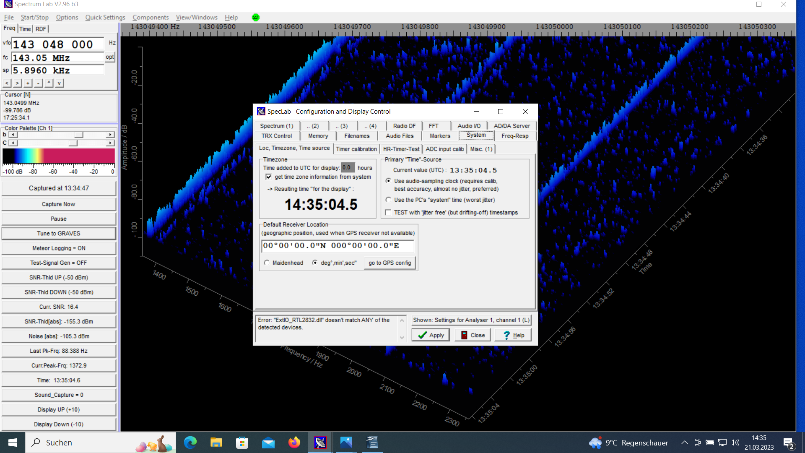This screenshot has height=453, width=805.
Task: Click the 'opt' button beside fc field
Action: click(x=110, y=57)
